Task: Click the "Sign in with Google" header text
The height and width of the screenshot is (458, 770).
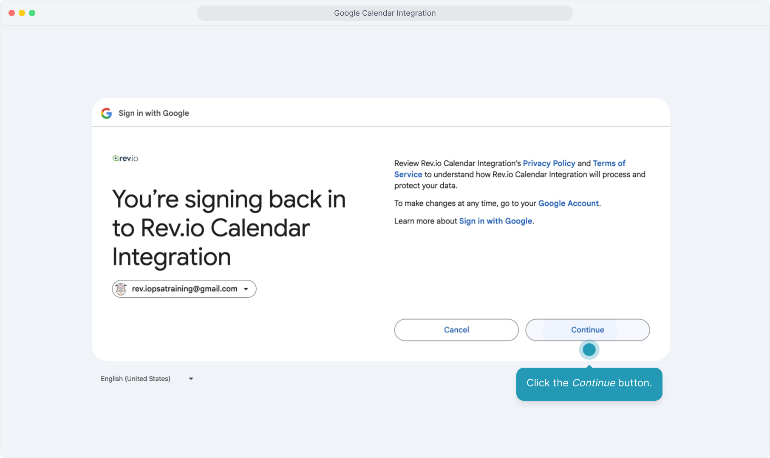Action: (x=153, y=113)
